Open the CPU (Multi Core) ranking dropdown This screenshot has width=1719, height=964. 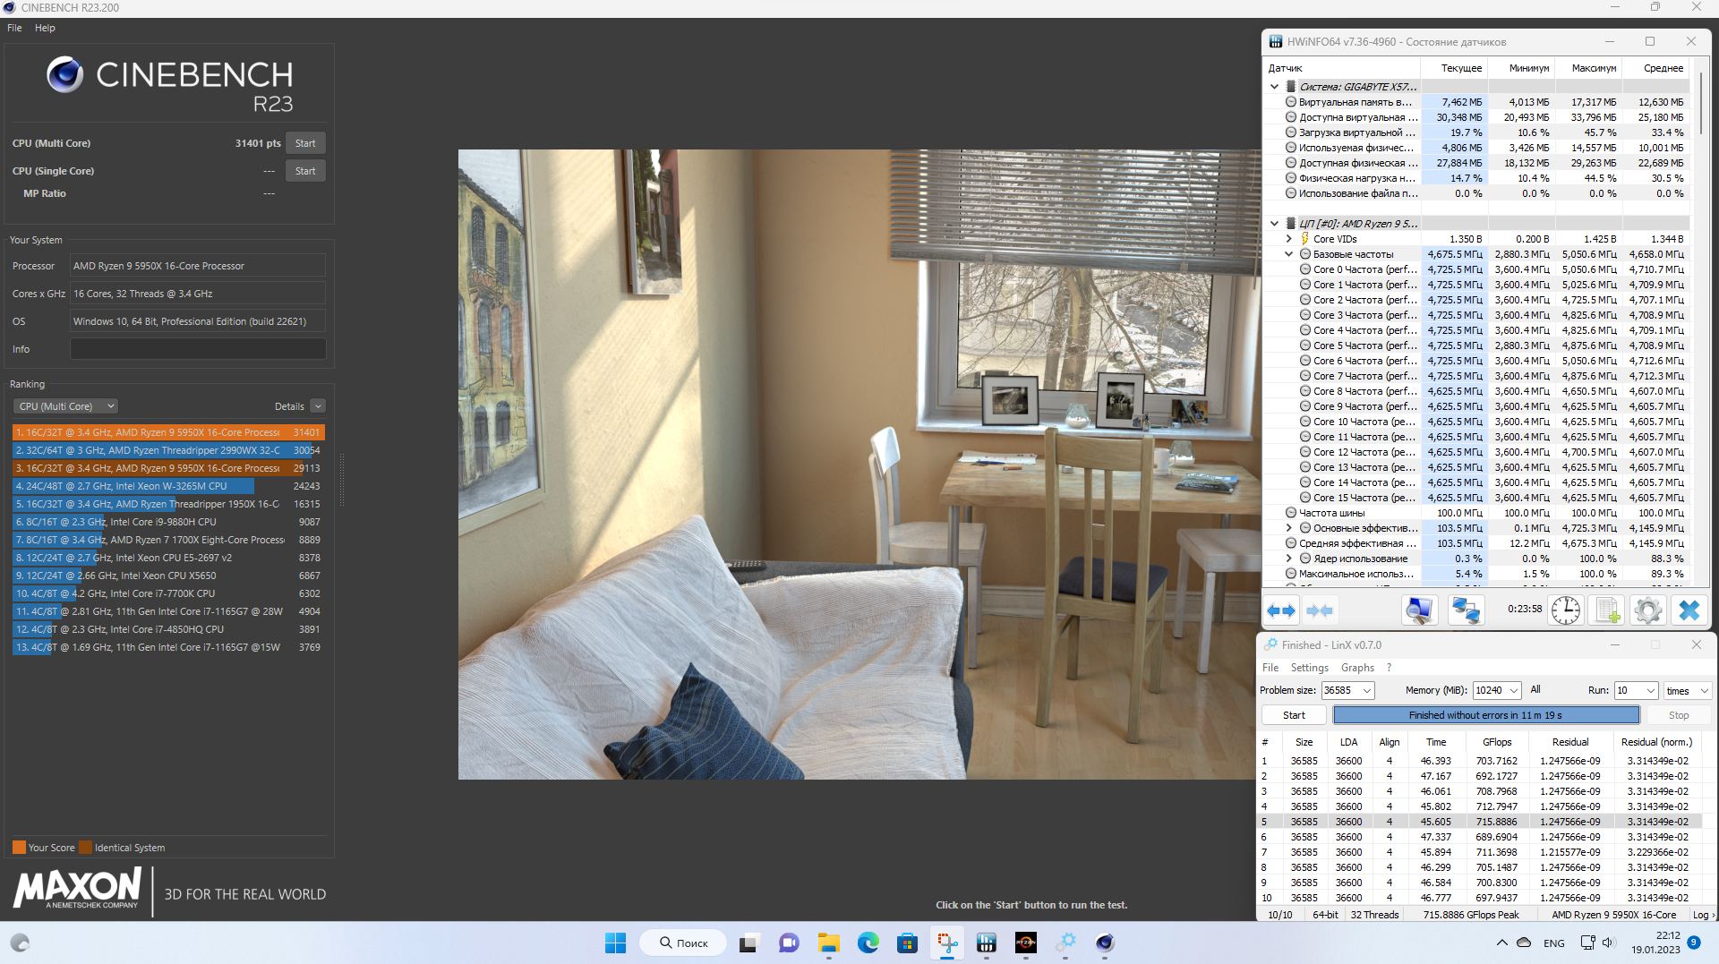pyautogui.click(x=66, y=406)
